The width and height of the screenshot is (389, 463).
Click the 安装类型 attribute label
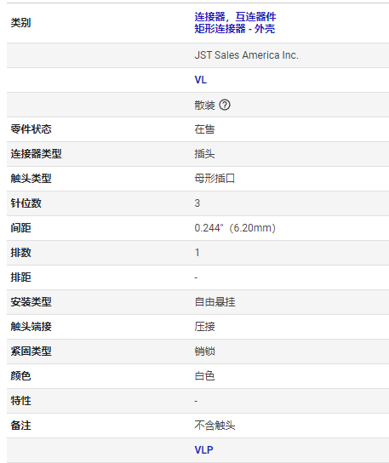(31, 302)
